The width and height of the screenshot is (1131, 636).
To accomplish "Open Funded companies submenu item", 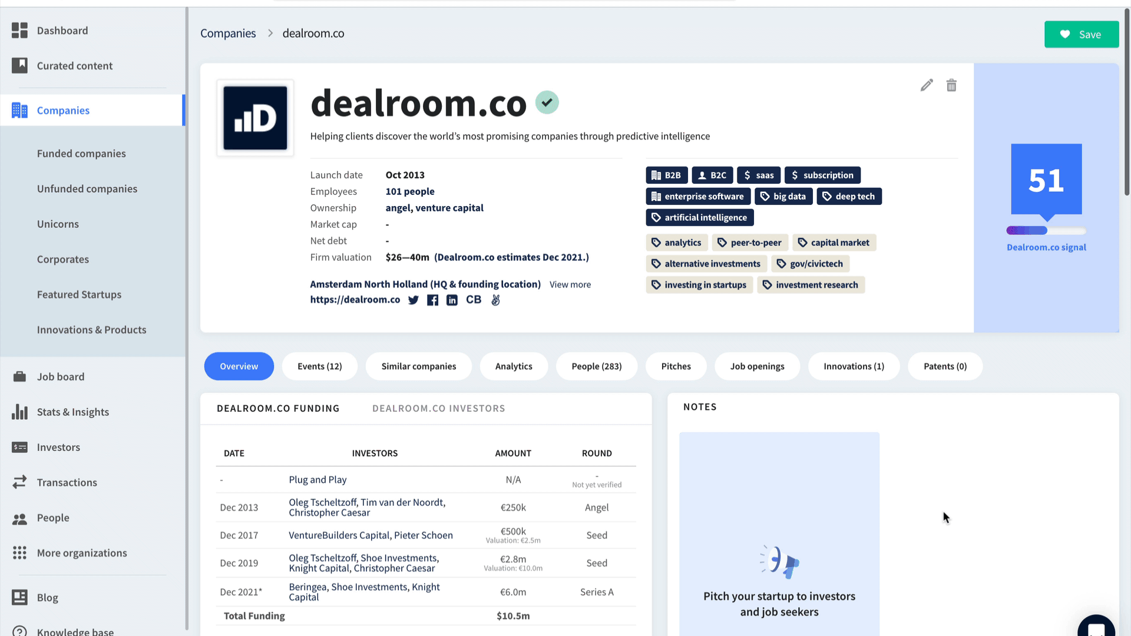I will coord(81,154).
